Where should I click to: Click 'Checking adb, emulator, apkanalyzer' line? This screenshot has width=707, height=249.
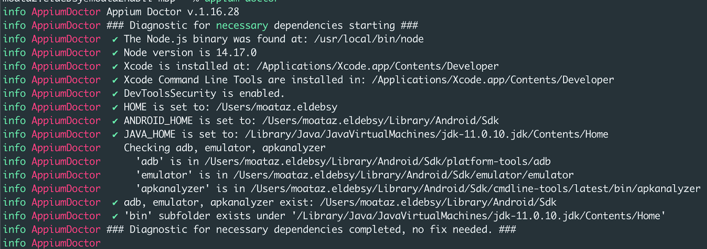[x=224, y=148]
